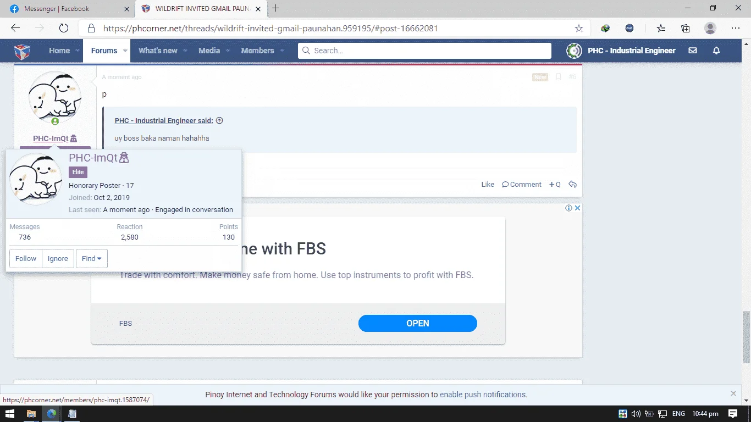Screen dimensions: 751x422
Task: Open the Forums nav item
Action: pos(104,51)
